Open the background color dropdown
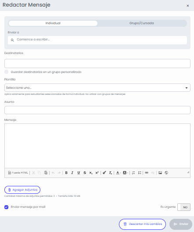Image resolution: width=194 pixels, height=232 pixels. (x=126, y=173)
